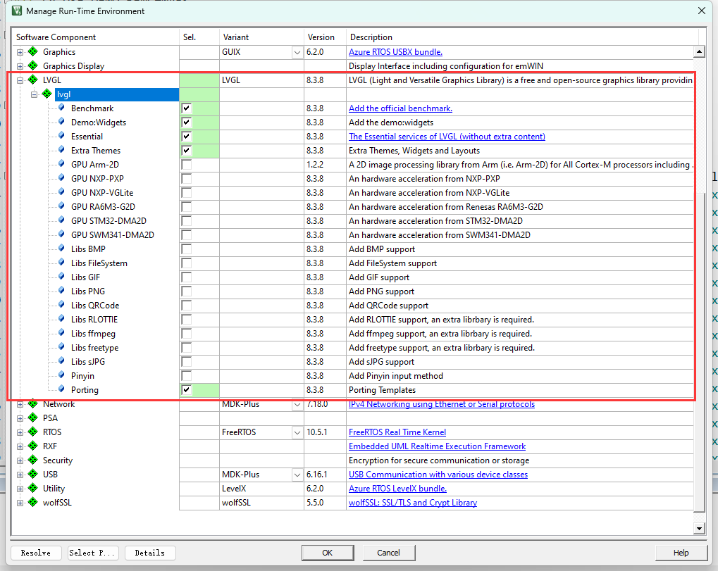
Task: Click the Version column header
Action: 325,37
